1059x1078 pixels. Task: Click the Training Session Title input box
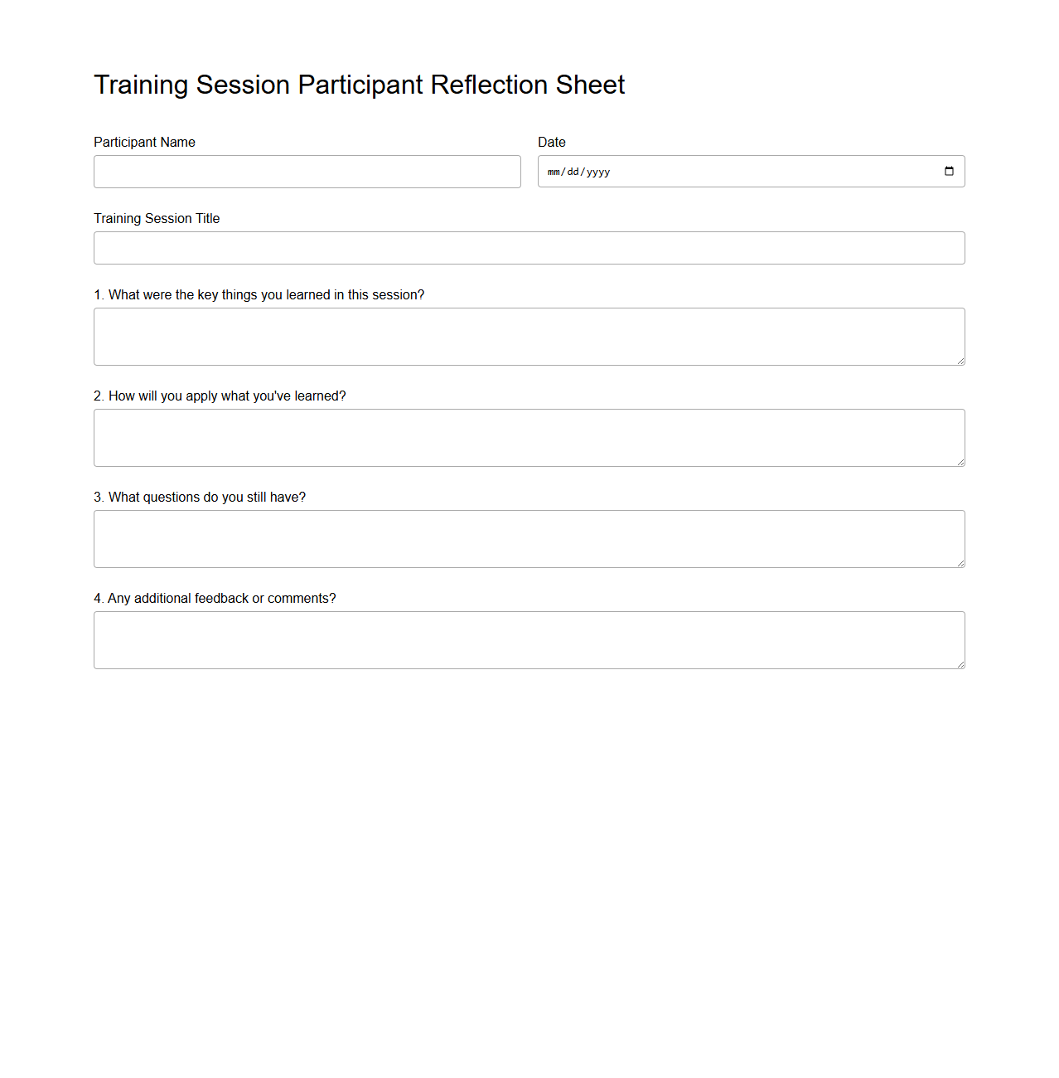(529, 248)
